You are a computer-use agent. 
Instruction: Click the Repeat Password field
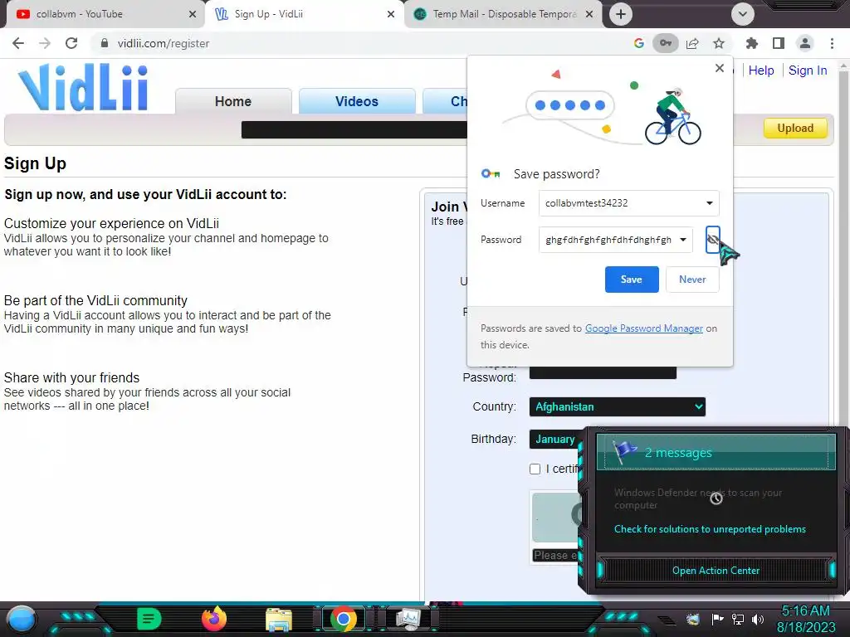coord(603,372)
